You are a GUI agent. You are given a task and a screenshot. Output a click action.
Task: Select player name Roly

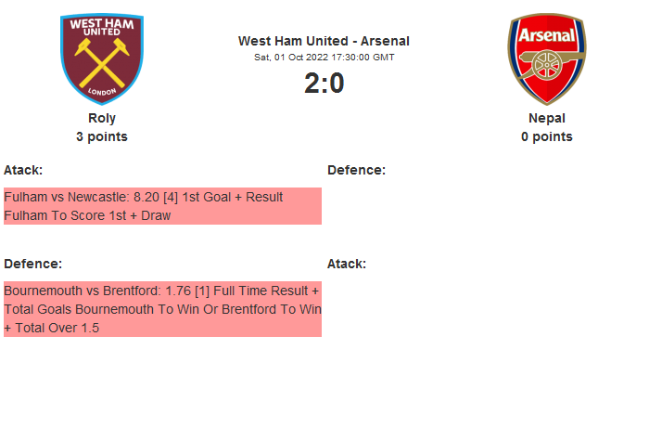click(101, 118)
